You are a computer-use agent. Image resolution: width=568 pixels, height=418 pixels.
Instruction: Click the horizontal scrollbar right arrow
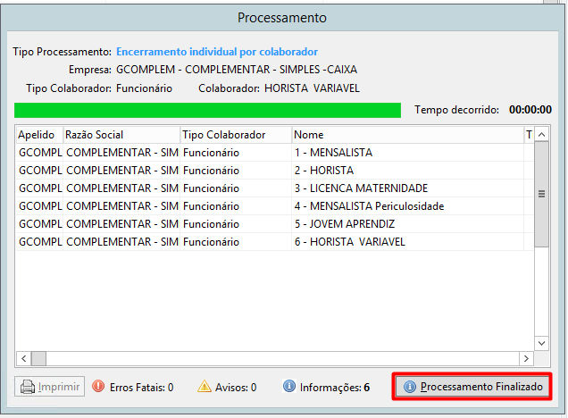(x=526, y=358)
